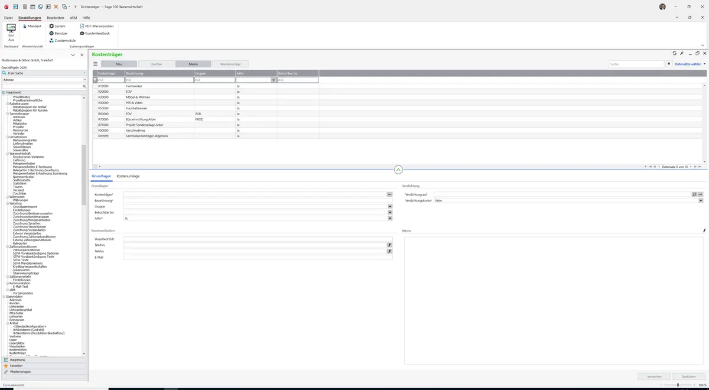This screenshot has width=709, height=390.
Task: Collapse the list with the green chevron button
Action: click(x=398, y=170)
